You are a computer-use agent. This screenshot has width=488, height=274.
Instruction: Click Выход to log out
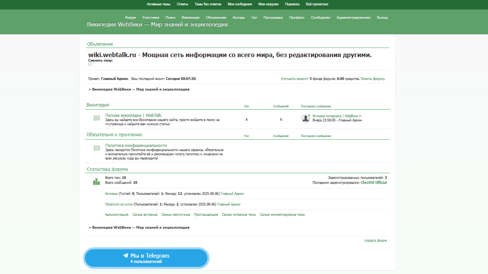click(x=382, y=18)
